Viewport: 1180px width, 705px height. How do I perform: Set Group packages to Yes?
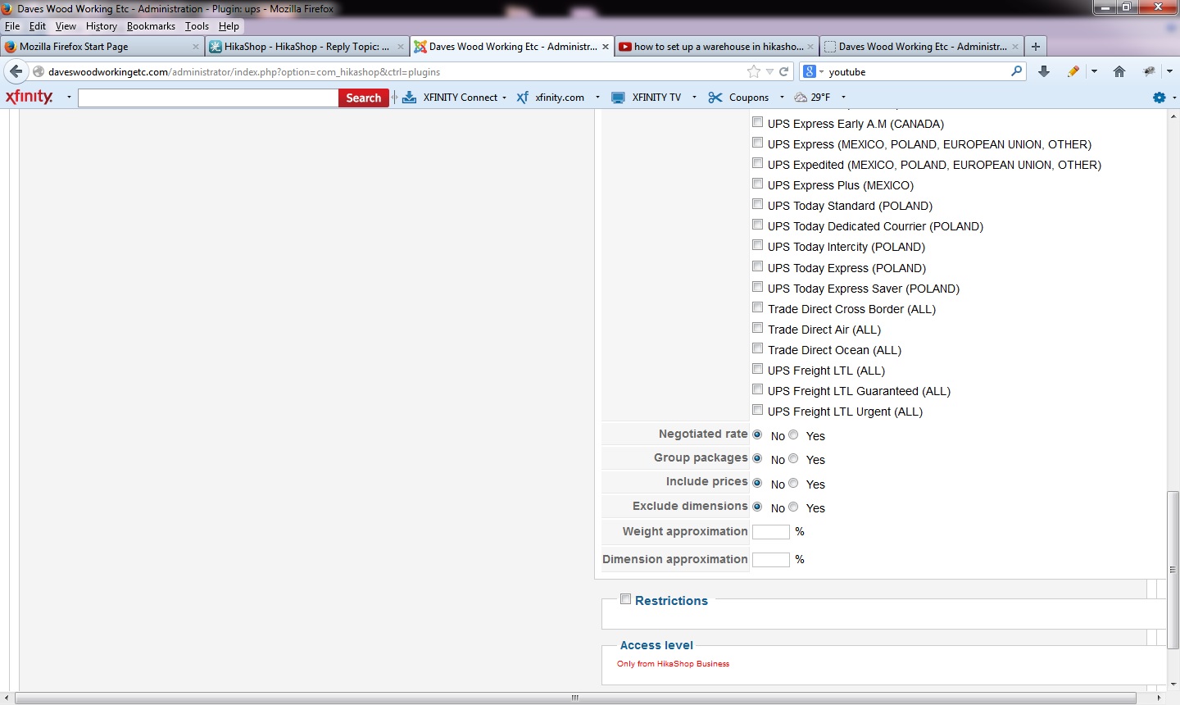coord(793,458)
